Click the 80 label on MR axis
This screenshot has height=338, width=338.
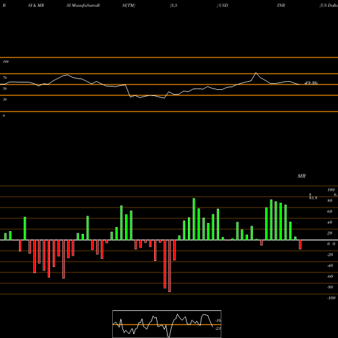(330, 201)
